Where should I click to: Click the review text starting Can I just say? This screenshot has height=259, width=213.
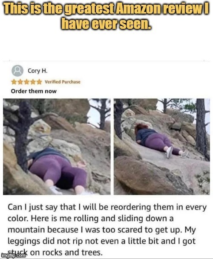[107, 230]
